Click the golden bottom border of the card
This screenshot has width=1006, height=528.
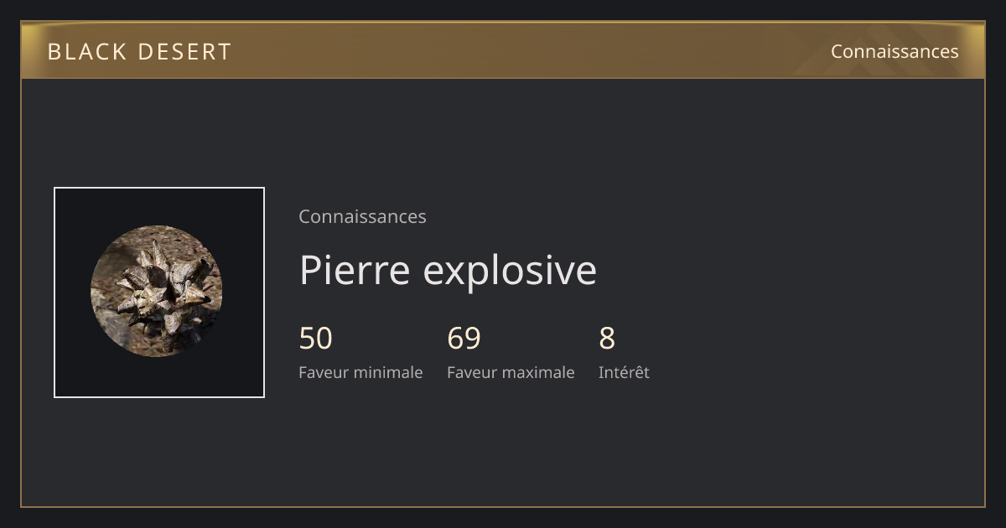tap(503, 506)
